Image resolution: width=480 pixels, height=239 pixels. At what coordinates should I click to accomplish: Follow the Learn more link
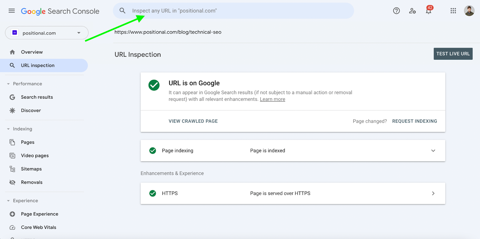click(272, 99)
